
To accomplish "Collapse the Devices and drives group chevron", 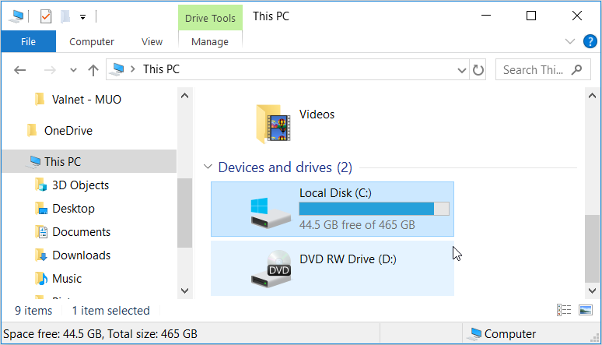I will [x=208, y=167].
